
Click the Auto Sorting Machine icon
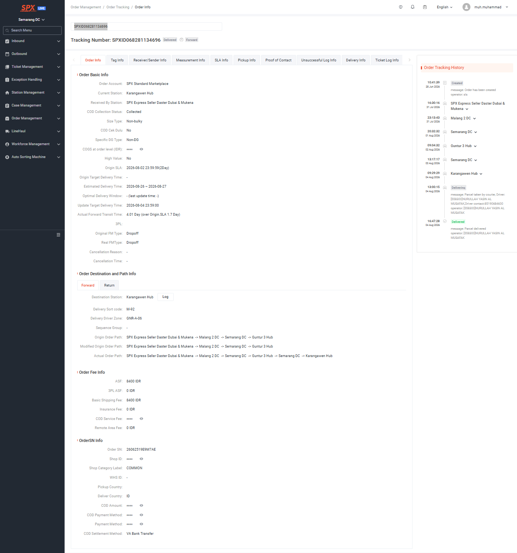click(x=7, y=157)
